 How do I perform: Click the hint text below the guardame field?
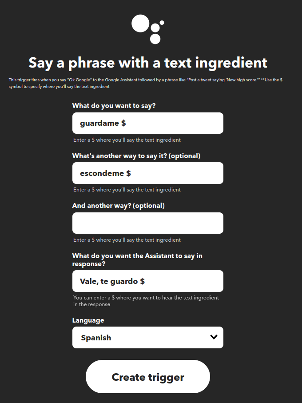tap(127, 140)
